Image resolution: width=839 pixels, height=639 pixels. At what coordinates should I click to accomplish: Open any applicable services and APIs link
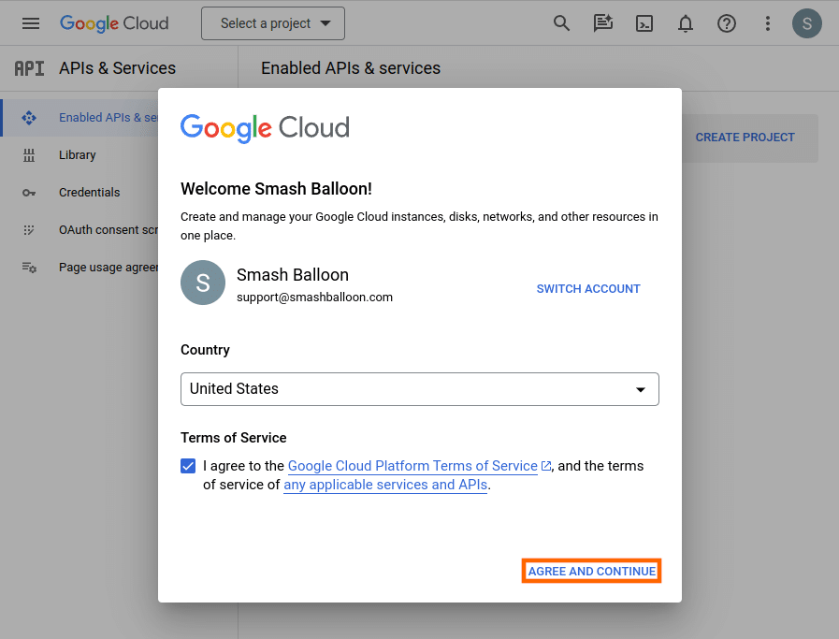tap(385, 485)
